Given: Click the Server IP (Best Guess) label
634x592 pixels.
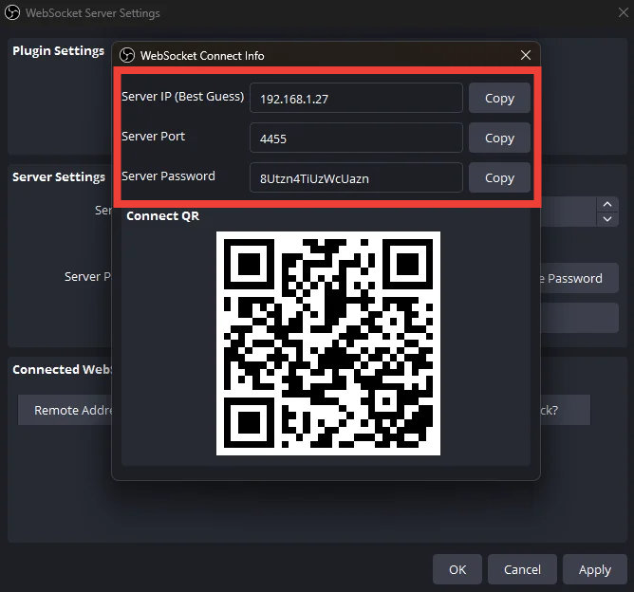Looking at the screenshot, I should click(183, 97).
